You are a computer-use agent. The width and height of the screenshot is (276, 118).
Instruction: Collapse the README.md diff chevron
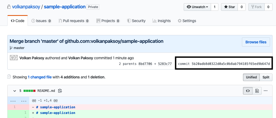(x=14, y=91)
